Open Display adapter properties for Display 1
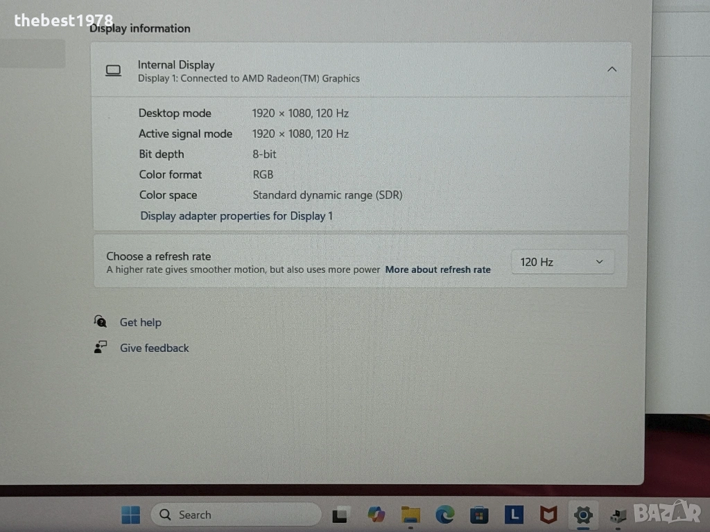Viewport: 710px width, 532px height. point(236,216)
